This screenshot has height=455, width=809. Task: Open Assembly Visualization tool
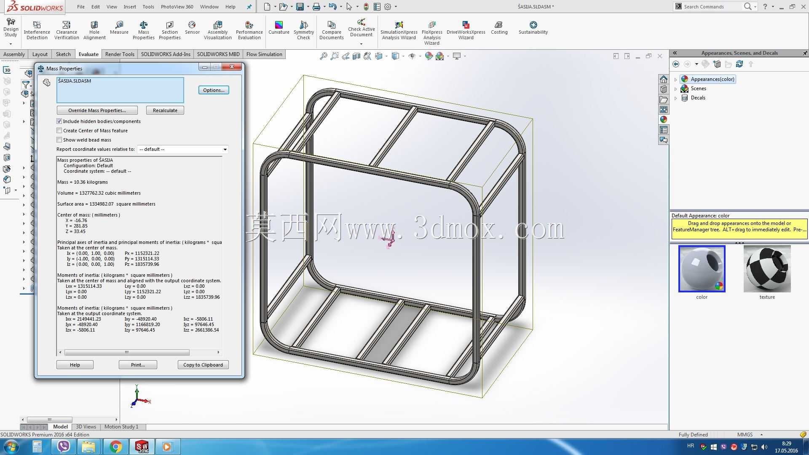coord(218,30)
